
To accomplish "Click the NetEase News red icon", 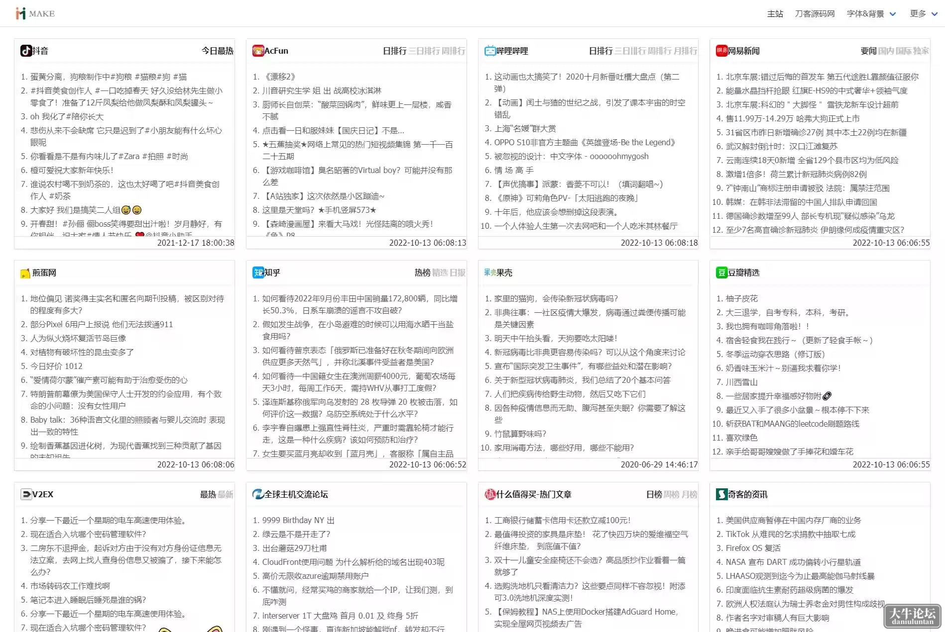I will (x=721, y=51).
